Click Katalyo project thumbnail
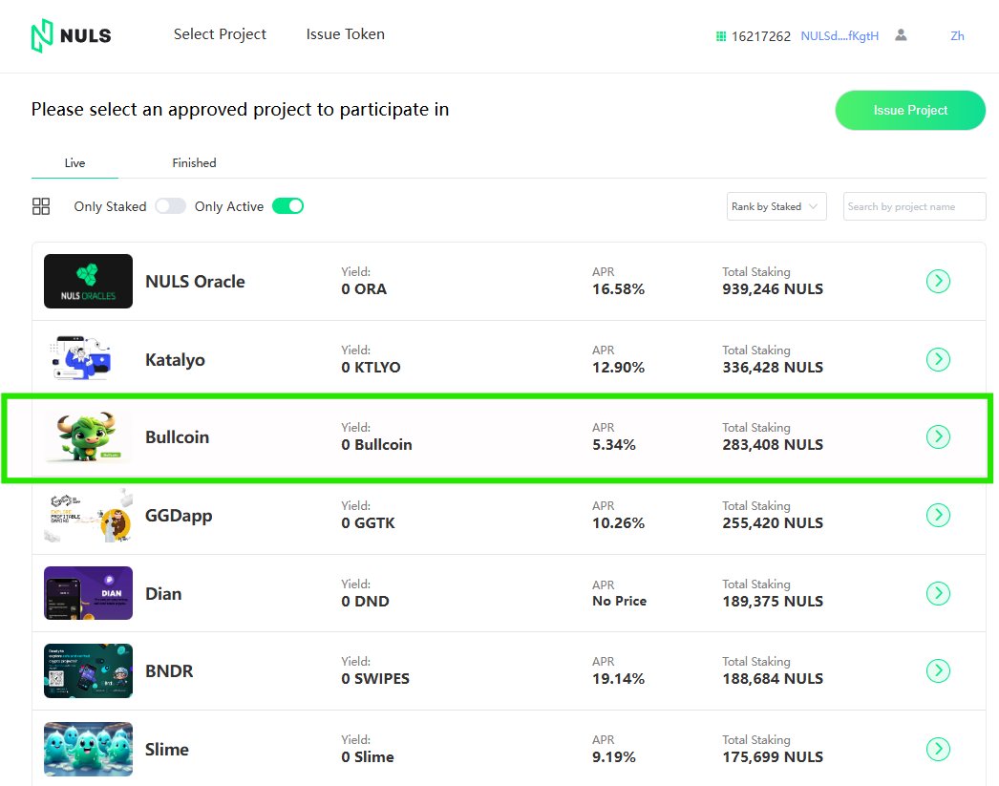 pos(88,359)
